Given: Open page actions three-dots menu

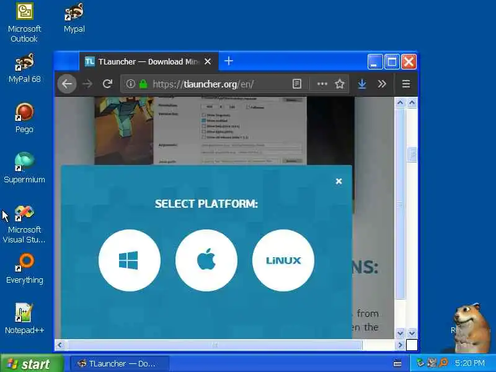Looking at the screenshot, I should (322, 84).
